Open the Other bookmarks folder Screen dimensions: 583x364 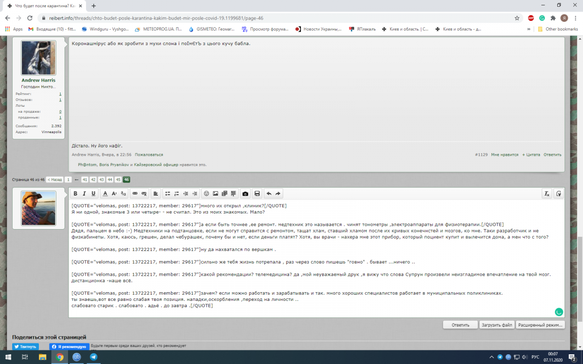tap(558, 29)
